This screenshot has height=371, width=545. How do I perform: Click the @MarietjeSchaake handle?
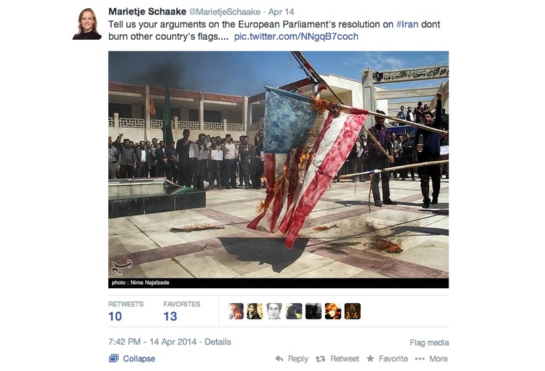(225, 12)
